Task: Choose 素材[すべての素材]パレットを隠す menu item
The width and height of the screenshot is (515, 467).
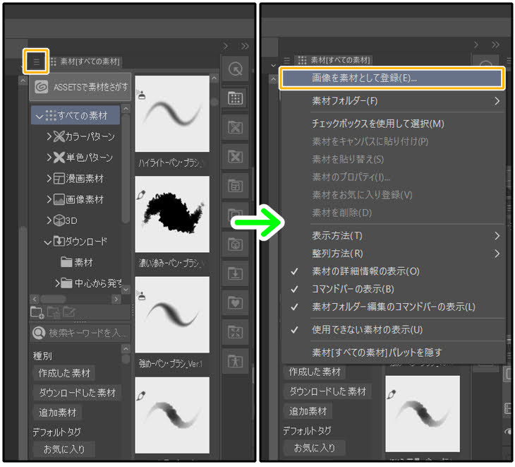Action: coord(393,353)
